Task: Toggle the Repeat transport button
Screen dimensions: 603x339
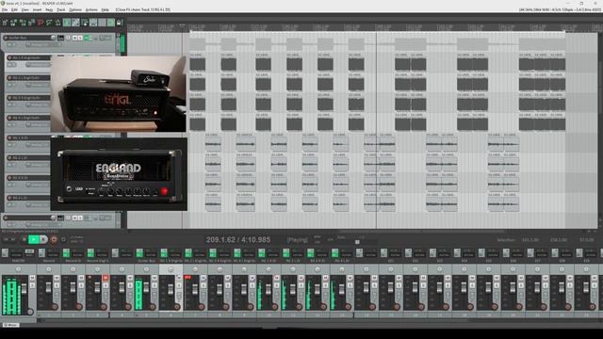Action: pos(63,239)
